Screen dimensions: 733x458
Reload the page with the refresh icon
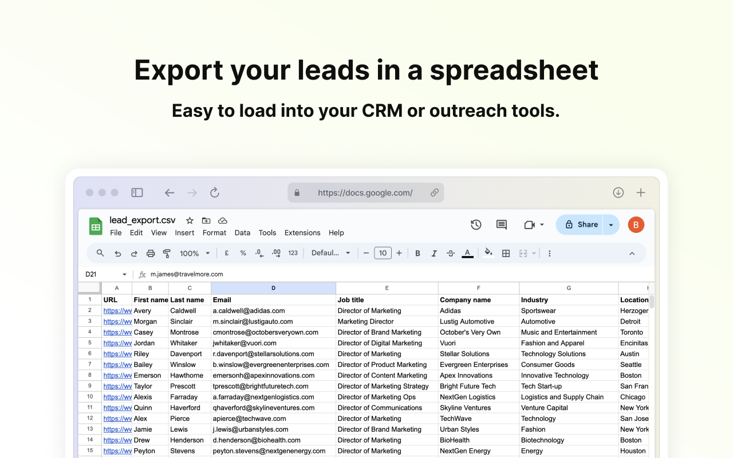click(x=215, y=193)
